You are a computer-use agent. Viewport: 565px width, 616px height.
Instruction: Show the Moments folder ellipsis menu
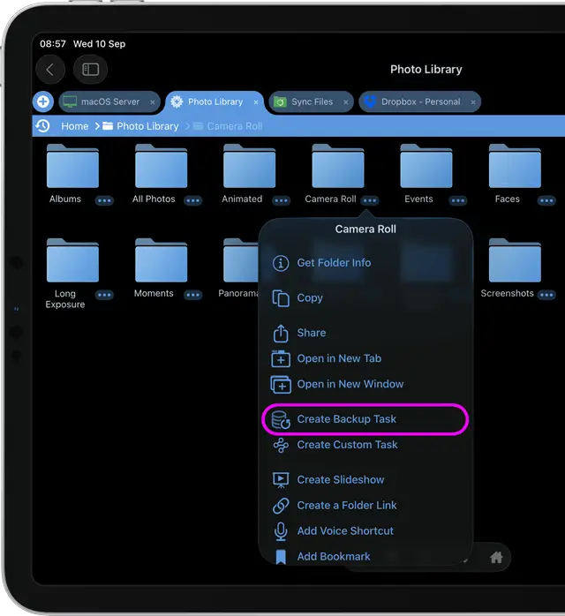[193, 295]
